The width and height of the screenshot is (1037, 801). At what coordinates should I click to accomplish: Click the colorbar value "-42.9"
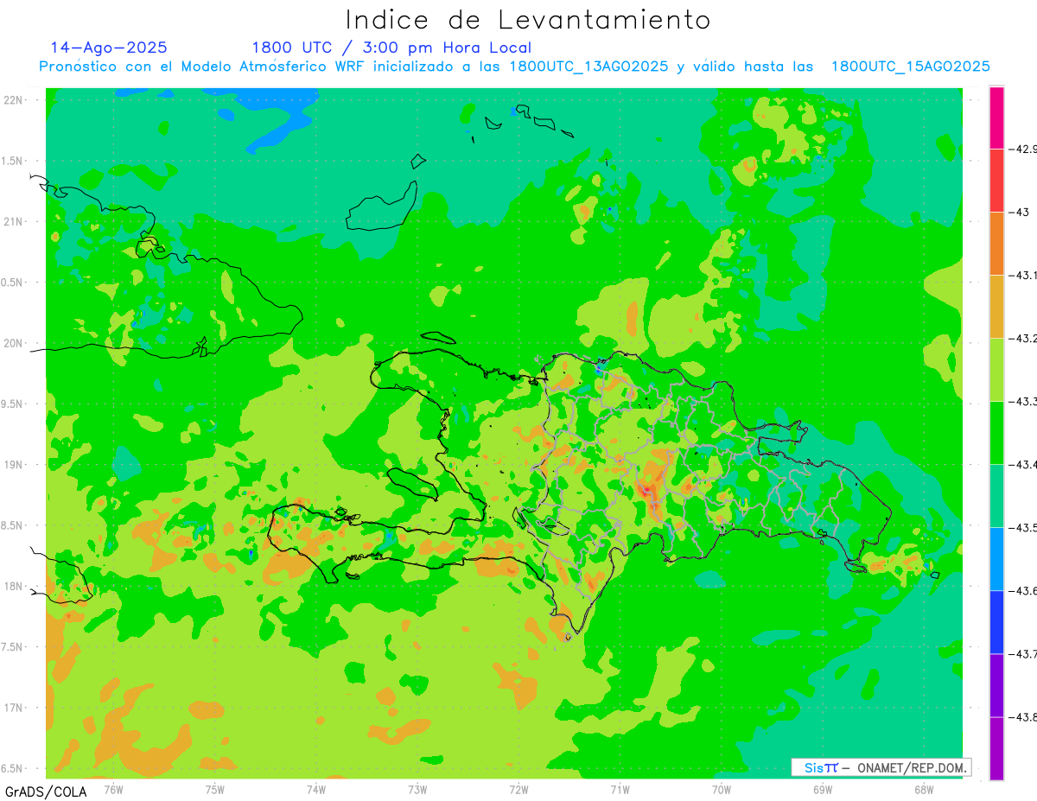coord(1025,149)
